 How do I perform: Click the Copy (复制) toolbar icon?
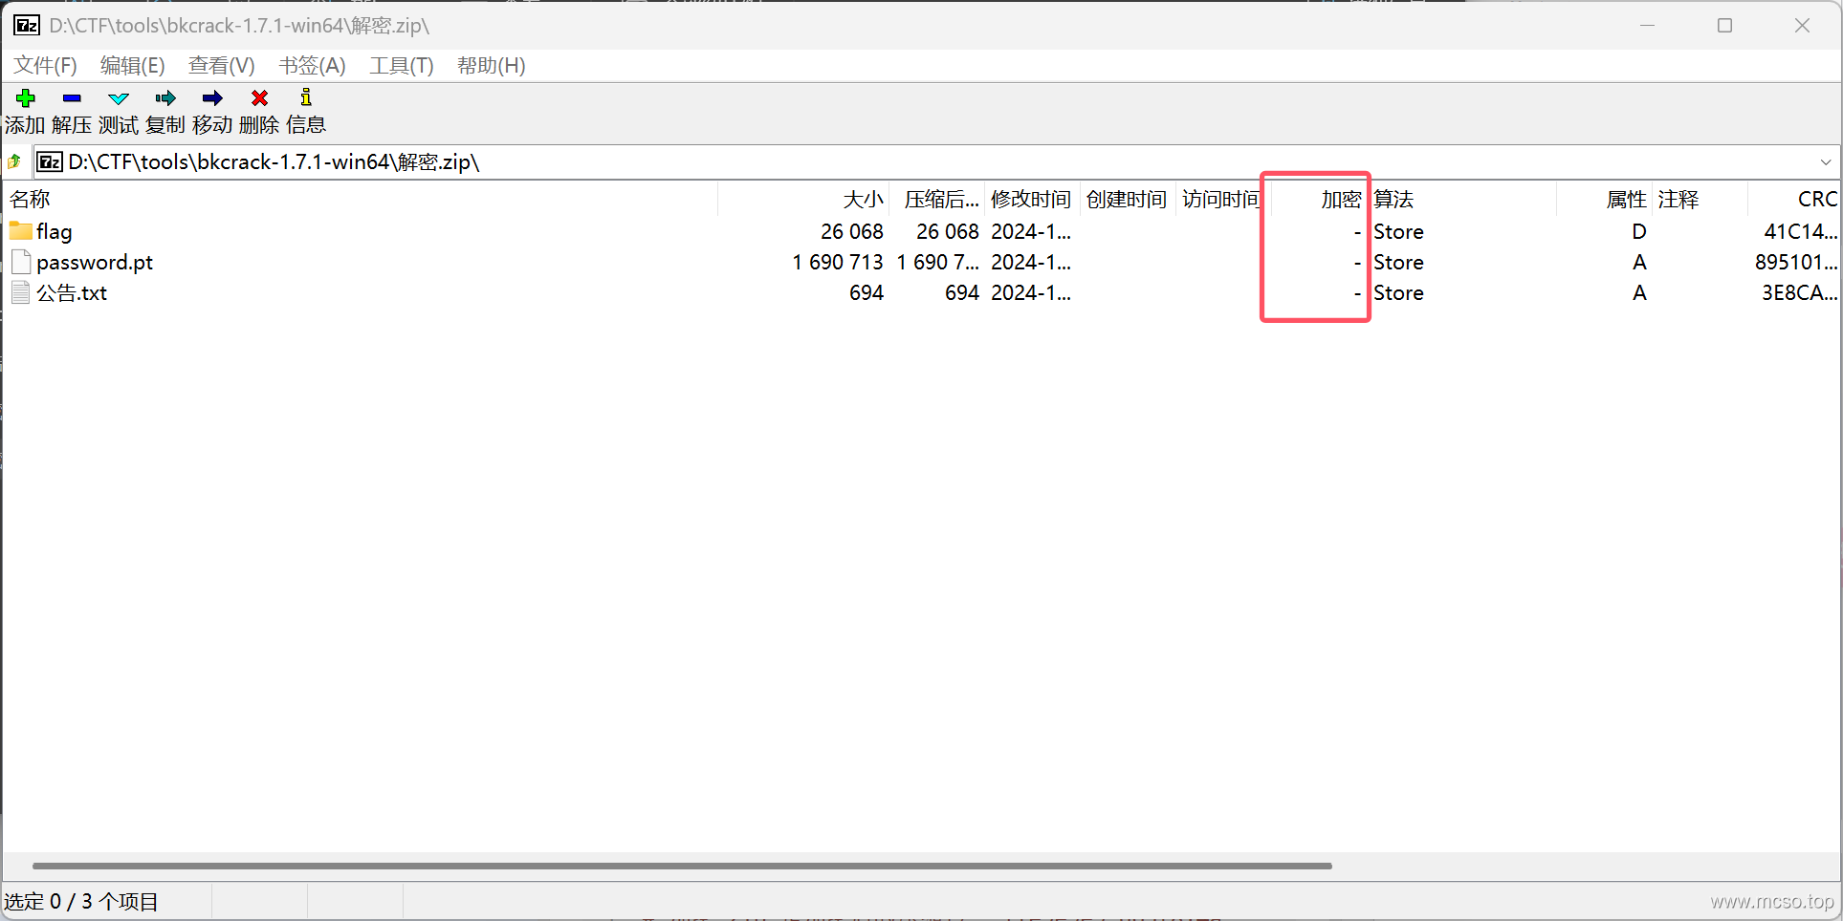point(165,98)
